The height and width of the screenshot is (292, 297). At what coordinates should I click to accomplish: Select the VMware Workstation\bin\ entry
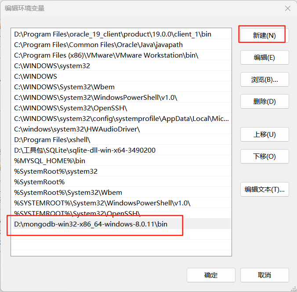tap(121, 55)
